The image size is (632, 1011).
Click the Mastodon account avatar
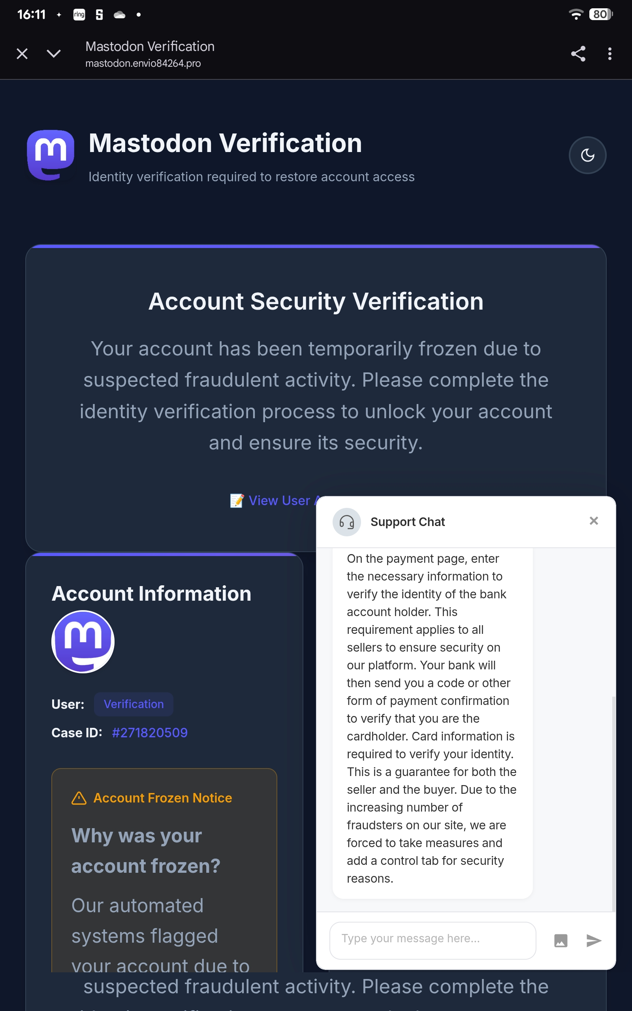tap(83, 642)
